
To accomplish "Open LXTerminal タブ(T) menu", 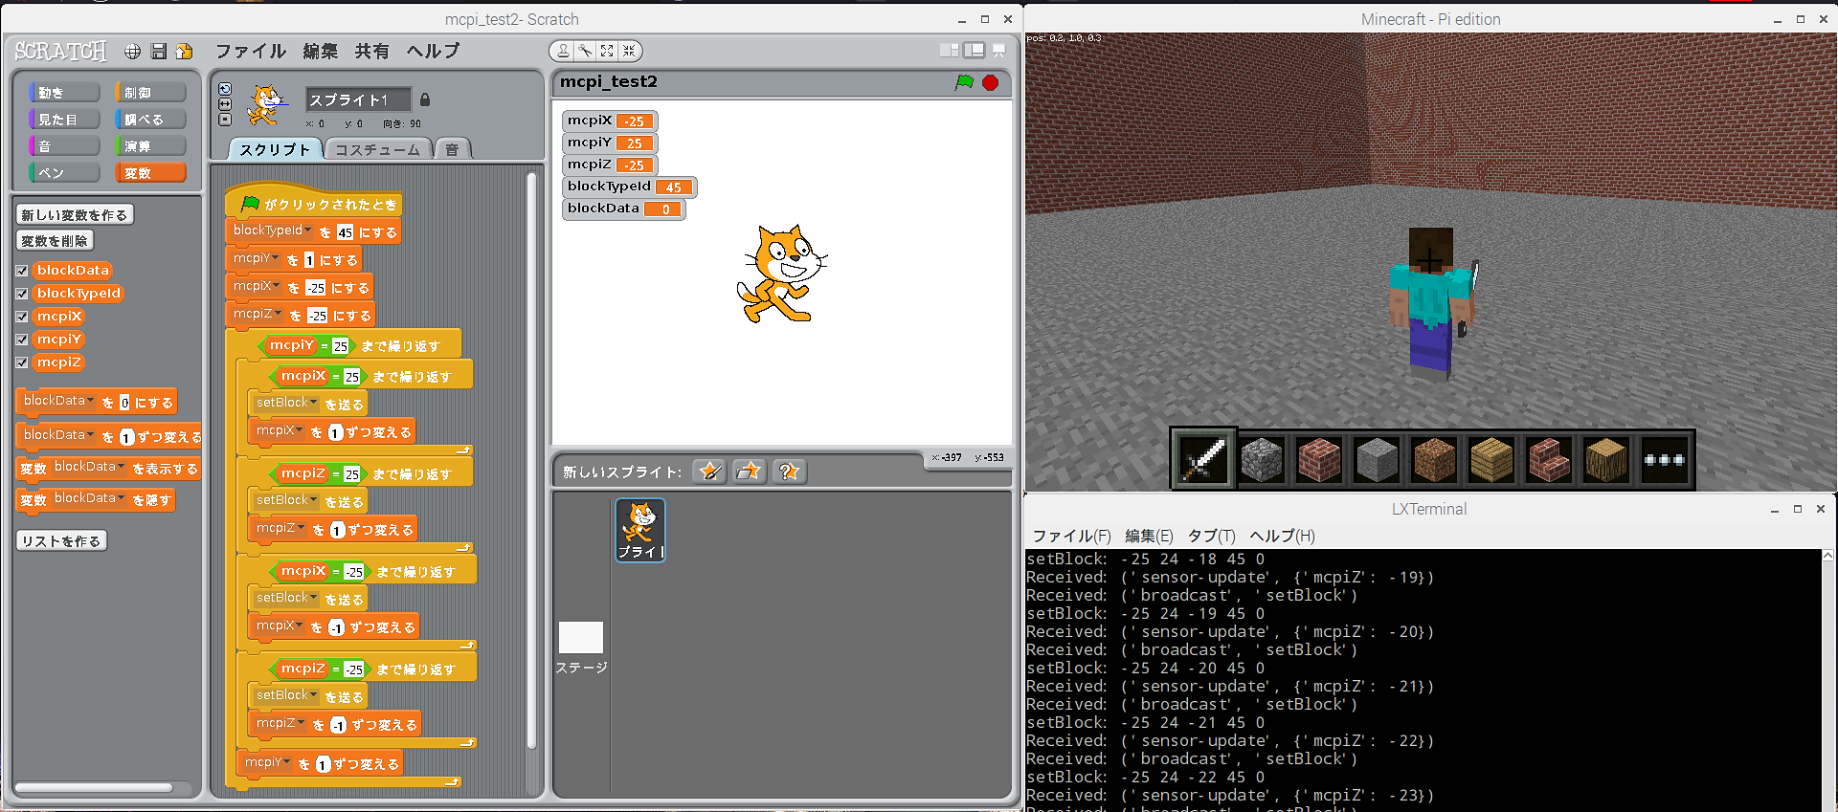I will [x=1211, y=536].
